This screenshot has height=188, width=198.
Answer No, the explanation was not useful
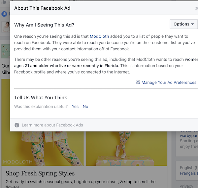[85, 107]
